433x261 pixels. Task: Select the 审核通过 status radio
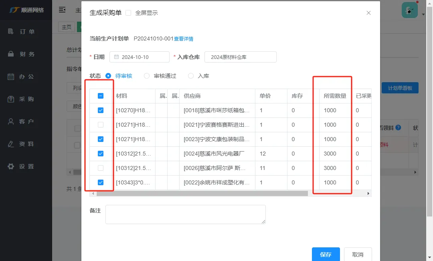point(147,76)
